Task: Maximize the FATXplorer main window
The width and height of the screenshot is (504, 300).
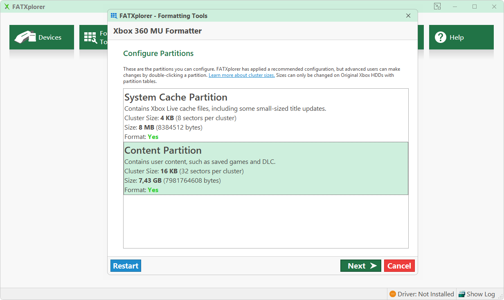Action: point(475,7)
